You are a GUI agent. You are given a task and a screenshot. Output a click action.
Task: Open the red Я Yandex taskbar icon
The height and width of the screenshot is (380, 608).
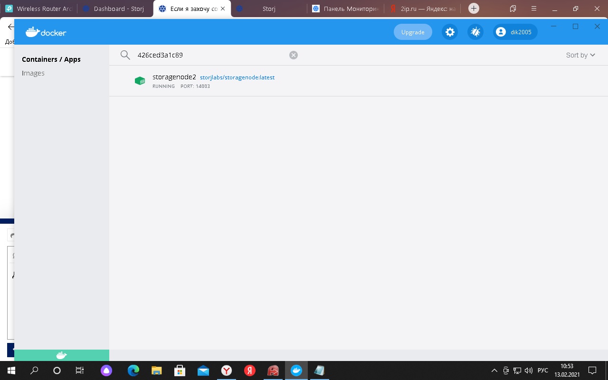pyautogui.click(x=250, y=370)
